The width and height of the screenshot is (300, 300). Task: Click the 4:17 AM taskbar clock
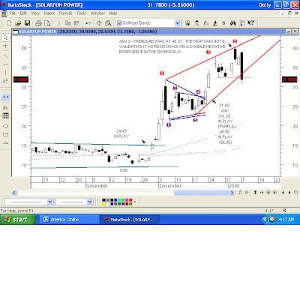pyautogui.click(x=286, y=220)
